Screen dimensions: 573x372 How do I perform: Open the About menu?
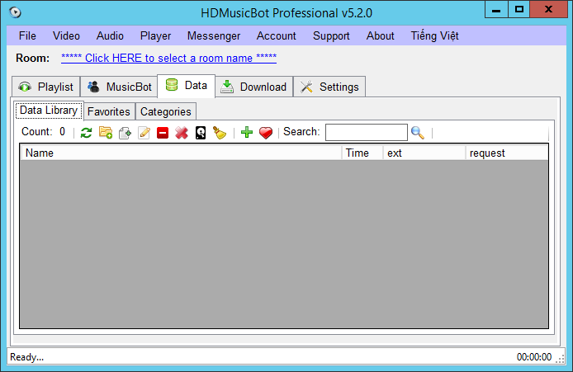click(x=381, y=35)
